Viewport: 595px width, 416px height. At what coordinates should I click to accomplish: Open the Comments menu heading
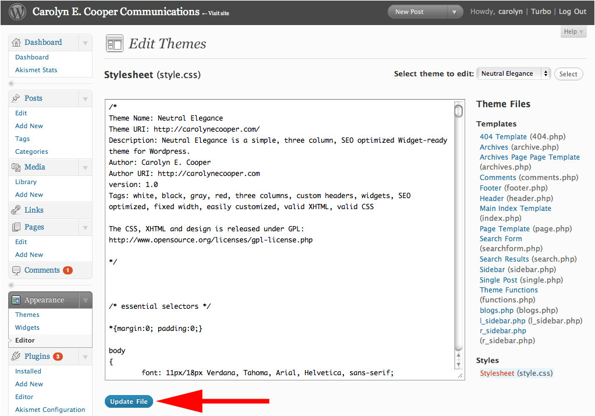[42, 270]
